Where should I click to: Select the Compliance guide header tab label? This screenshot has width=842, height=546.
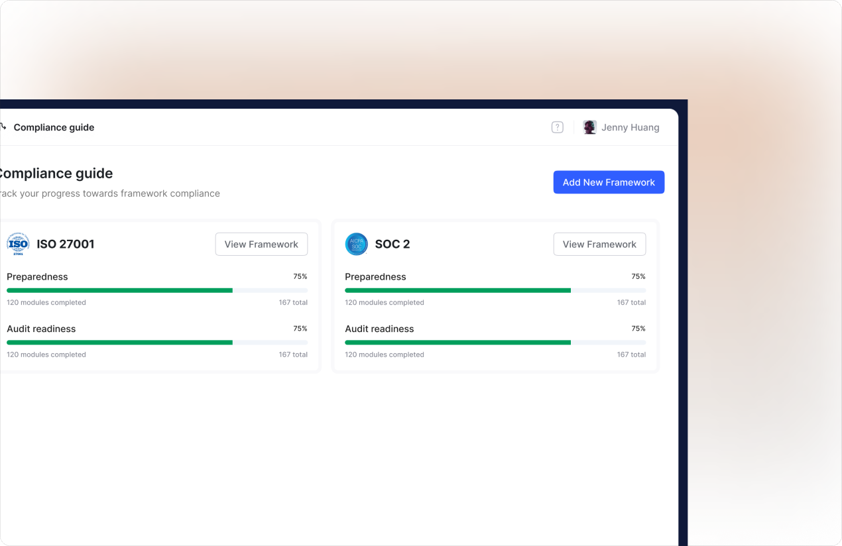54,127
